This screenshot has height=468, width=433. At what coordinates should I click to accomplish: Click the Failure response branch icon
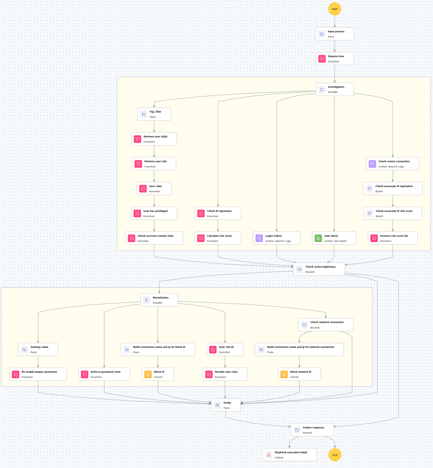297,430
